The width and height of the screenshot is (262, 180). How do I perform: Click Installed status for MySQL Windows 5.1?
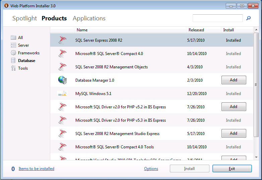coord(233,94)
